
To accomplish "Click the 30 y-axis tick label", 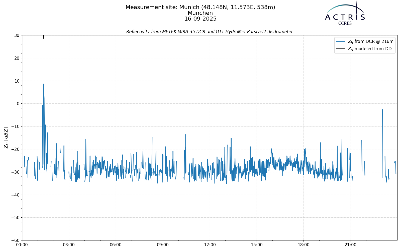I will (x=17, y=35).
